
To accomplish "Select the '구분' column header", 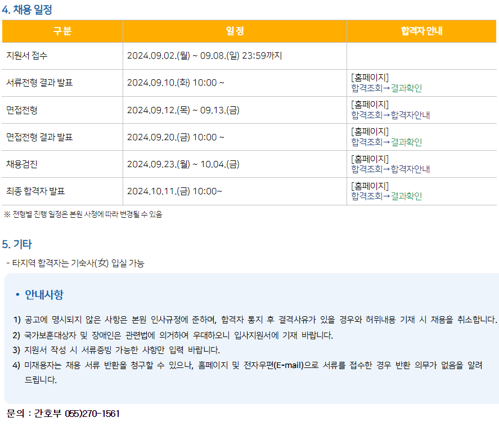I will (62, 32).
